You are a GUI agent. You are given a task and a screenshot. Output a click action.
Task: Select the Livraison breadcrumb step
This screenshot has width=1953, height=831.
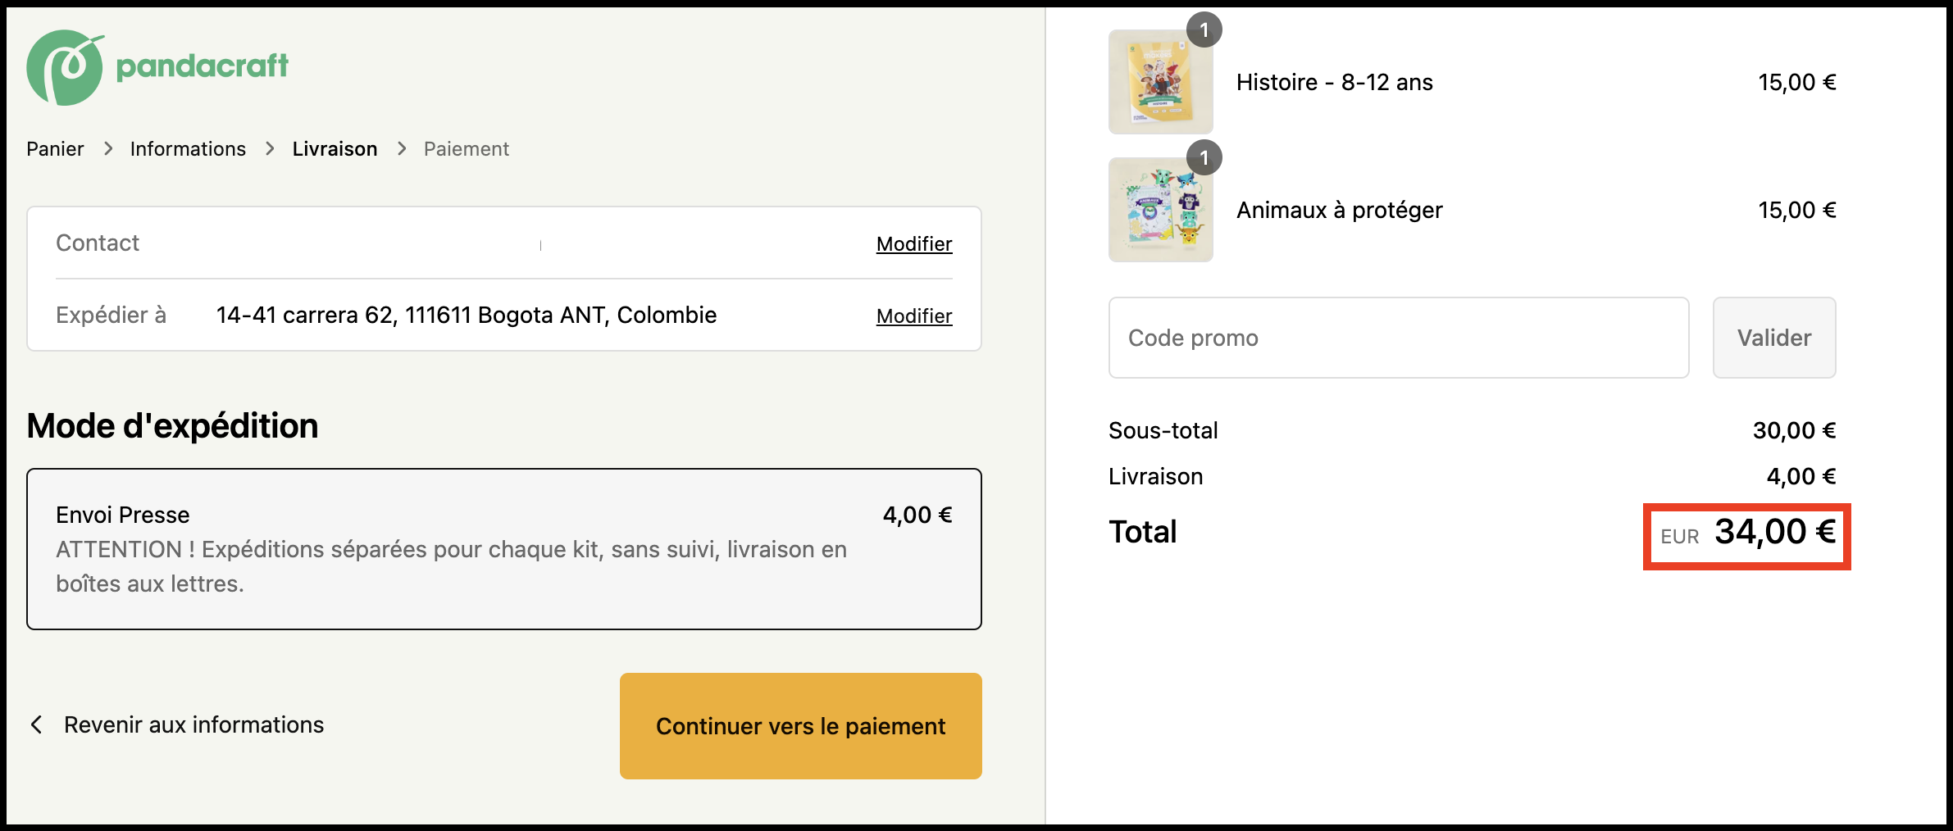[x=335, y=148]
